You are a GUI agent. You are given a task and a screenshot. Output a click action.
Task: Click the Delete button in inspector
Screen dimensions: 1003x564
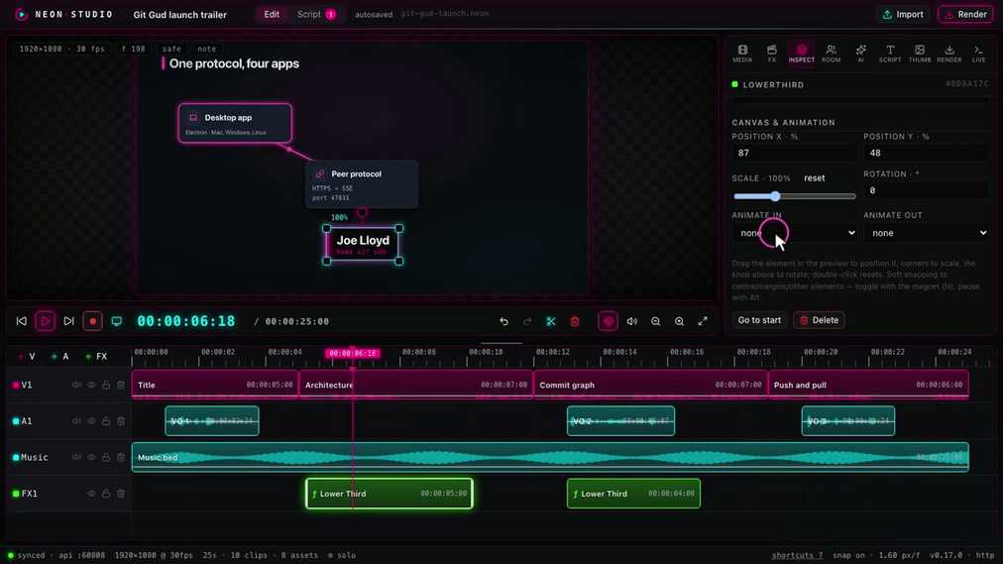click(819, 320)
